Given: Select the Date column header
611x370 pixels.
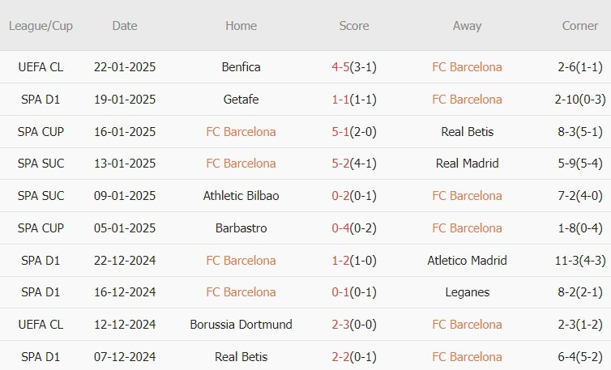Looking at the screenshot, I should click(x=125, y=26).
